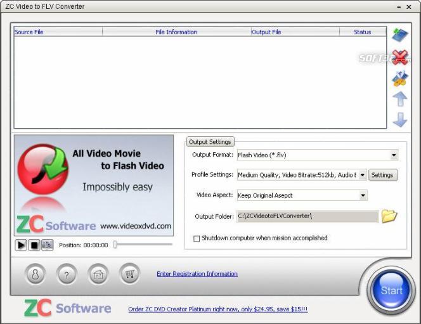
Task: Play the preview video
Action: pos(21,245)
